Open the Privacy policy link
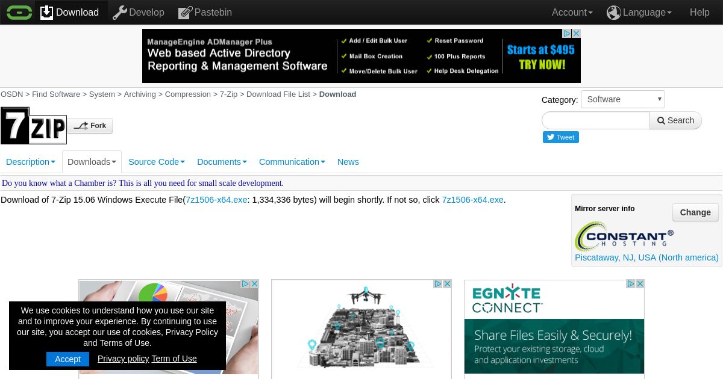 point(123,359)
